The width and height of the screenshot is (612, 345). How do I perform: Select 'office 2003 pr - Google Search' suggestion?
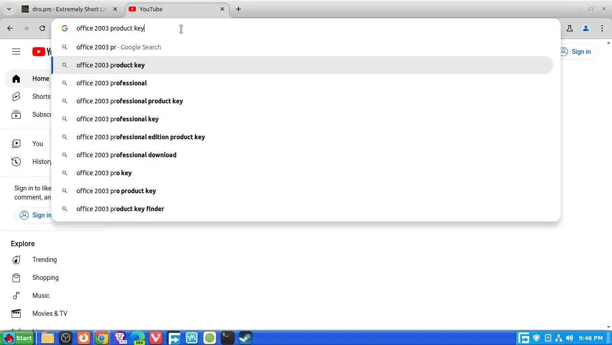click(302, 47)
